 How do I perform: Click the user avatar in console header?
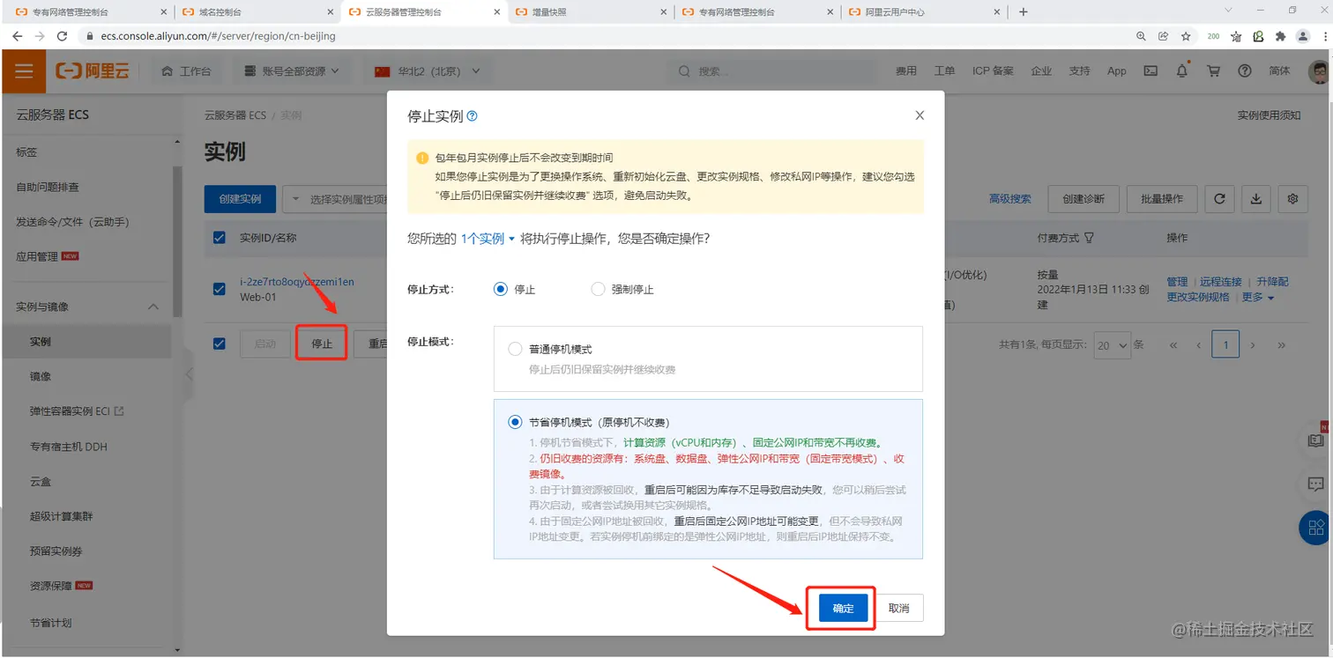click(x=1319, y=71)
